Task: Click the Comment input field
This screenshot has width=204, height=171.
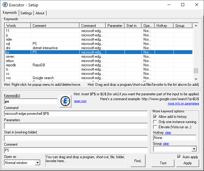Action: point(76,150)
